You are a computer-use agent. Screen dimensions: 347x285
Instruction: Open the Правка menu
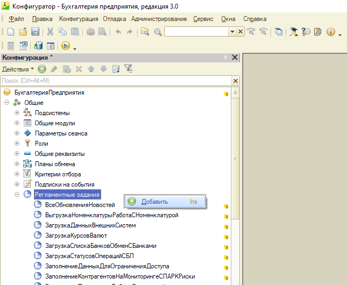point(43,19)
